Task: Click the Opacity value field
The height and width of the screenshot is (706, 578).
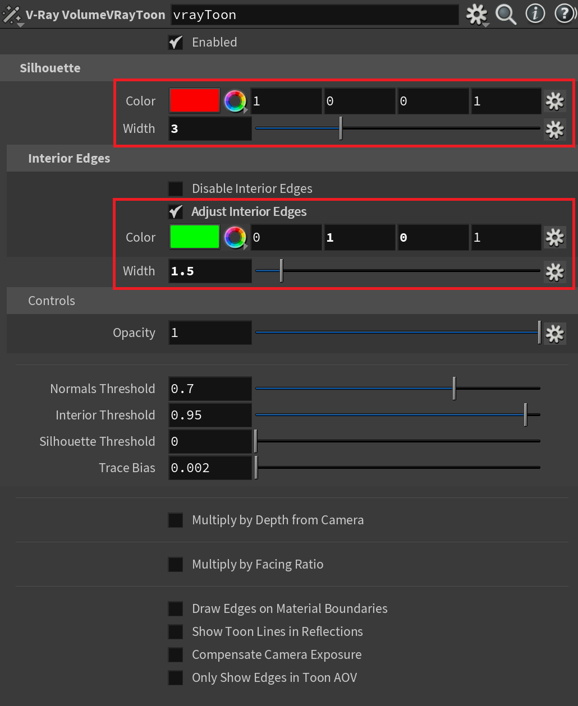Action: [x=210, y=333]
